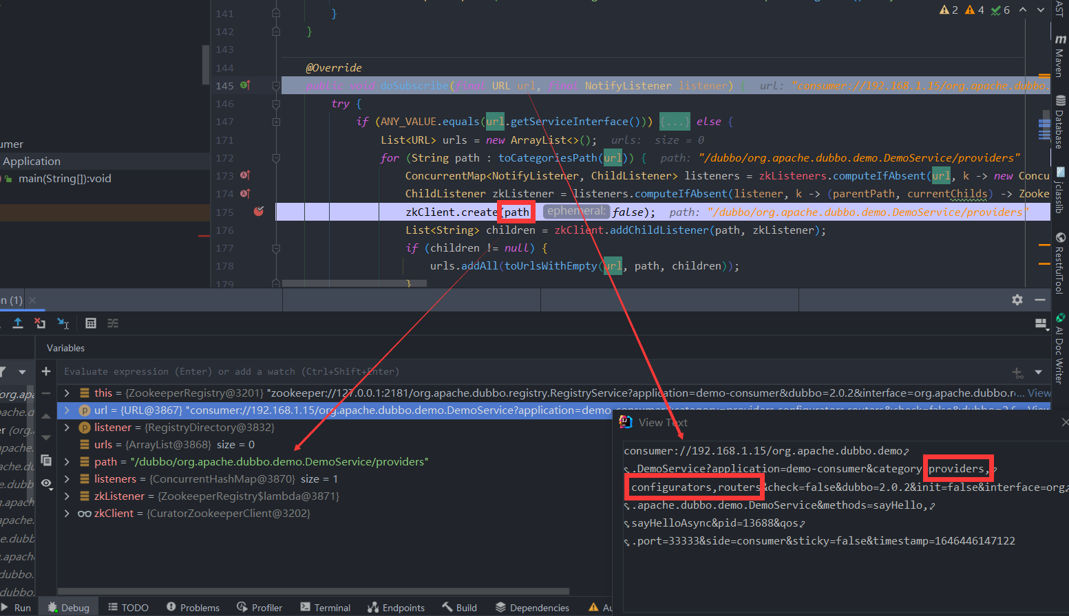This screenshot has height=616, width=1069.
Task: Hide the debug tool window with minus icon
Action: pyautogui.click(x=1040, y=300)
